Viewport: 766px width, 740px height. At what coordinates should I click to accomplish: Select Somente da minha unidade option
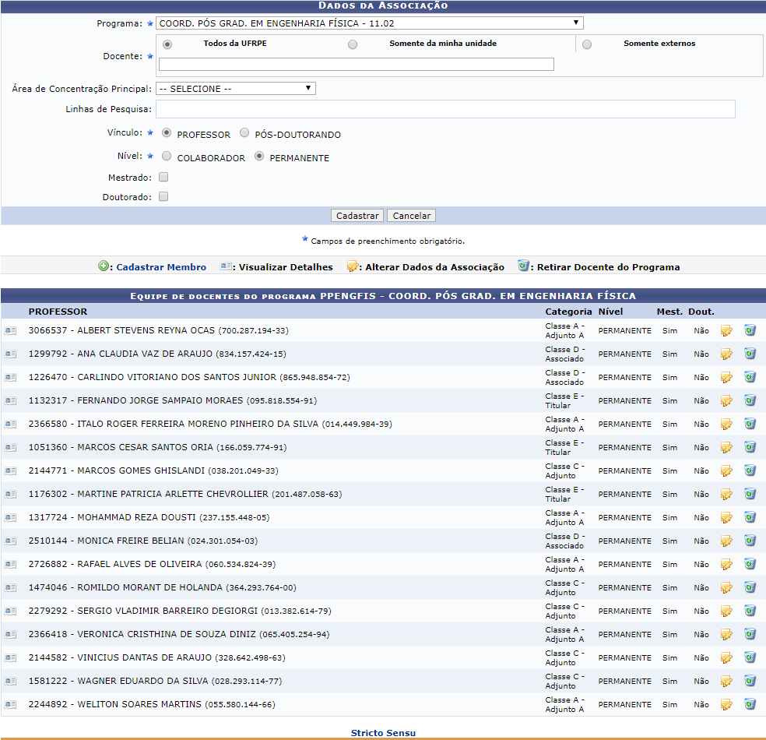click(x=353, y=44)
